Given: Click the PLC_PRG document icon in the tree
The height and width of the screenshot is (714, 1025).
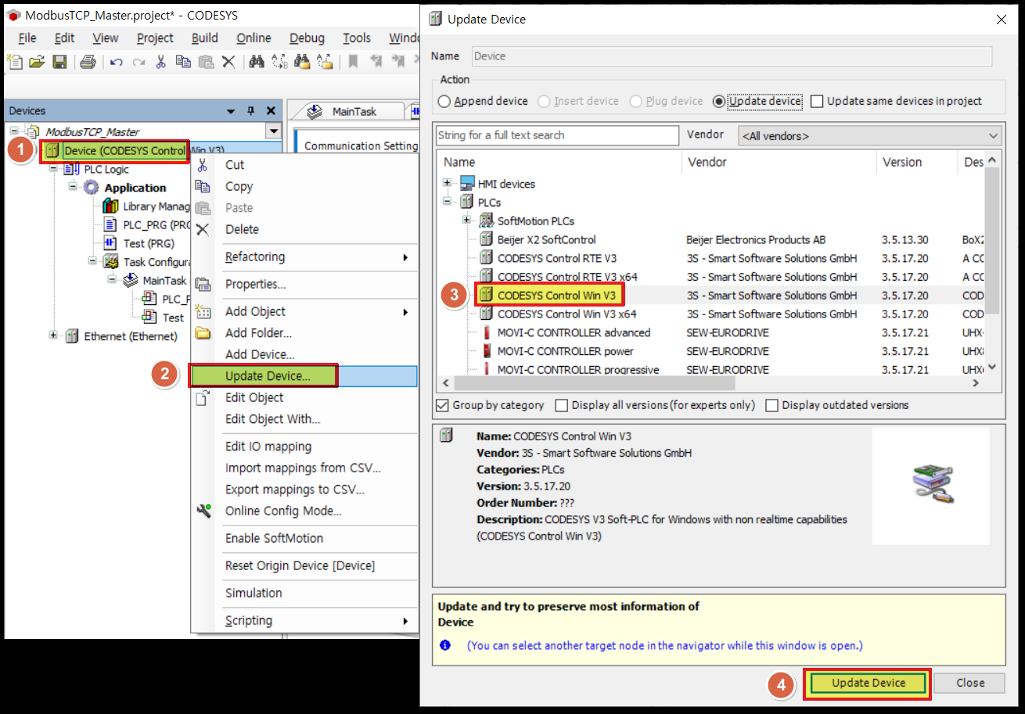Looking at the screenshot, I should [111, 225].
